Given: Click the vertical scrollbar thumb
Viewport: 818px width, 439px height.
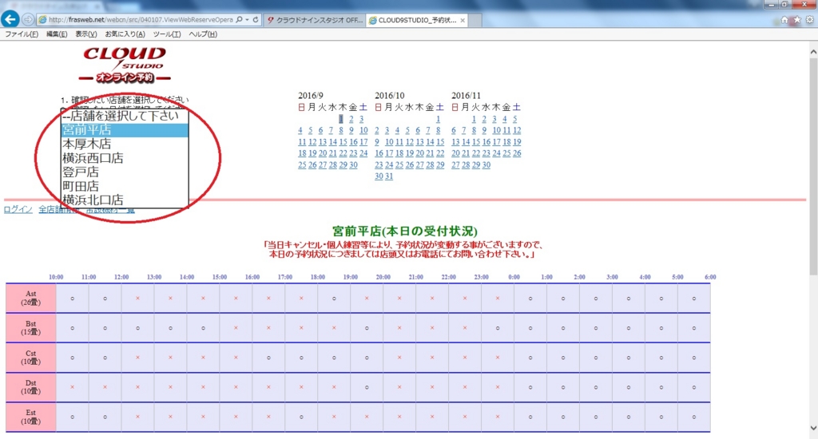Looking at the screenshot, I should tap(812, 167).
